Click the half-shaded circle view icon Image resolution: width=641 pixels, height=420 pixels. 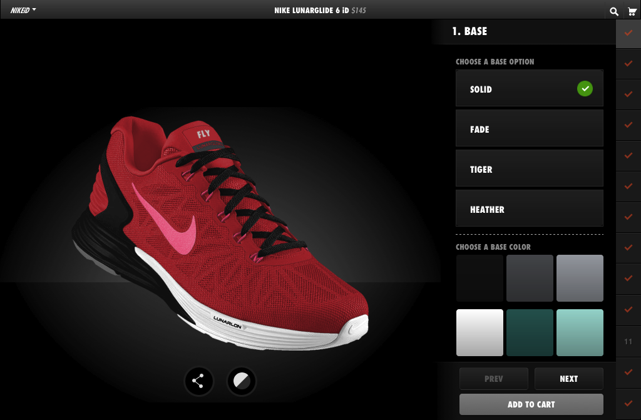(x=241, y=381)
